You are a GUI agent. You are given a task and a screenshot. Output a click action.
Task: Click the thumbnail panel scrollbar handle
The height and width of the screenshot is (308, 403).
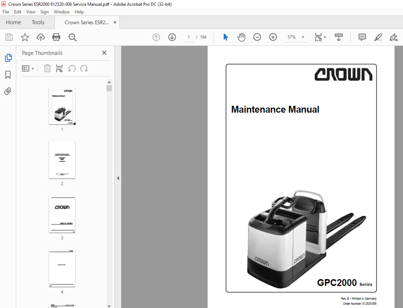[x=109, y=88]
